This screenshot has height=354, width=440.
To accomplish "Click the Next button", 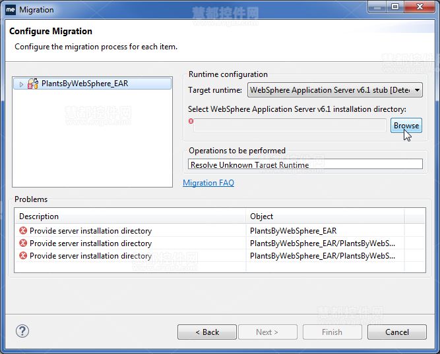I will click(x=267, y=332).
